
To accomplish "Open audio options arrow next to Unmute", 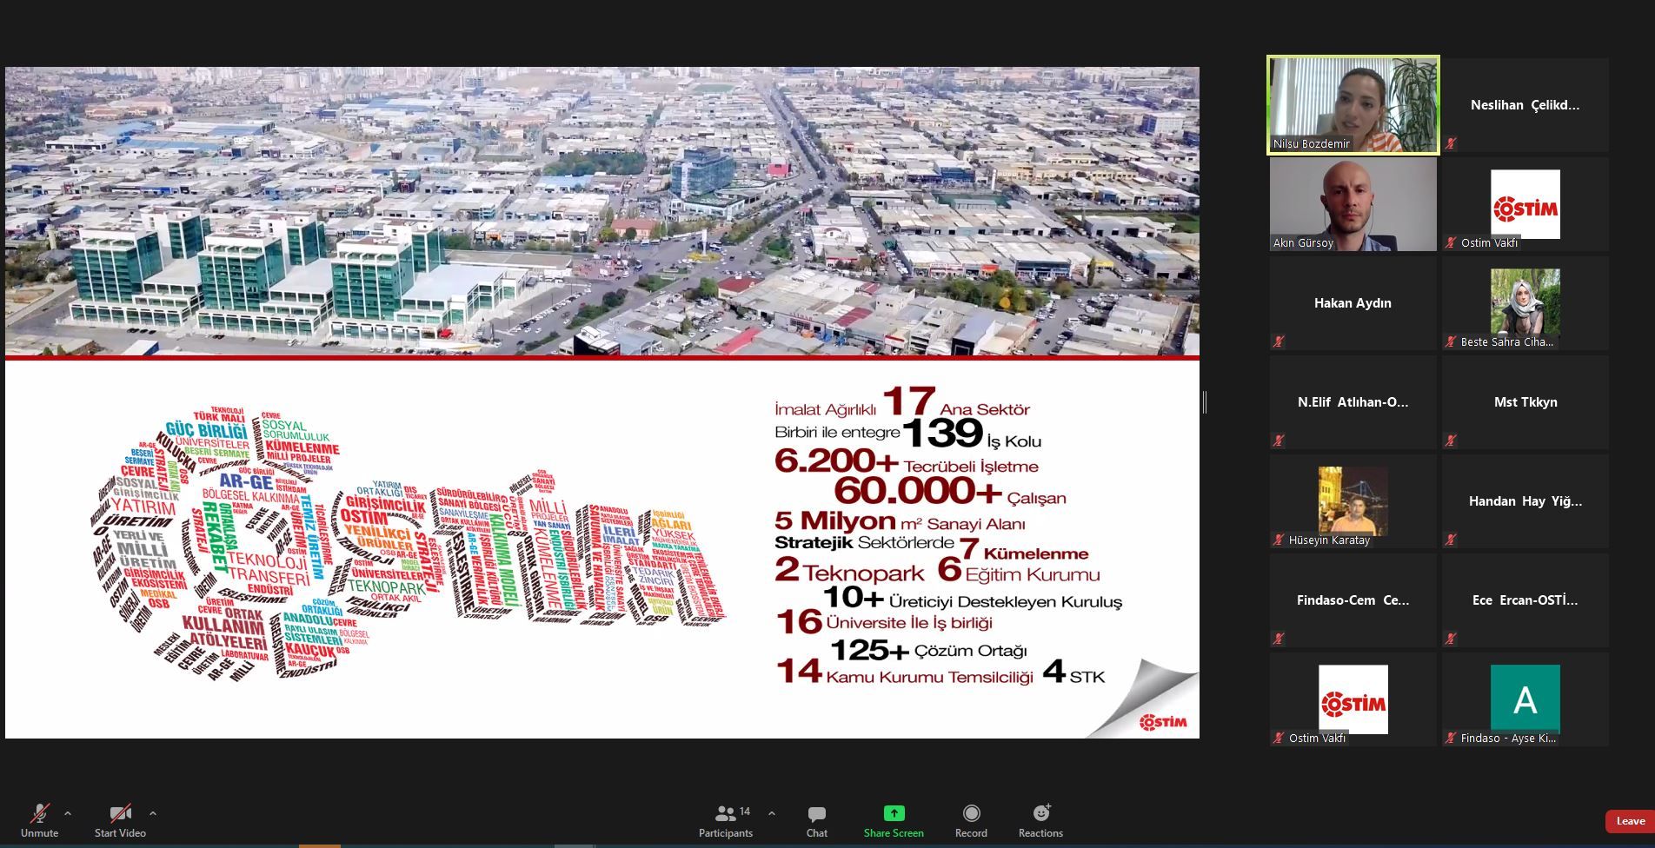I will coord(68,814).
